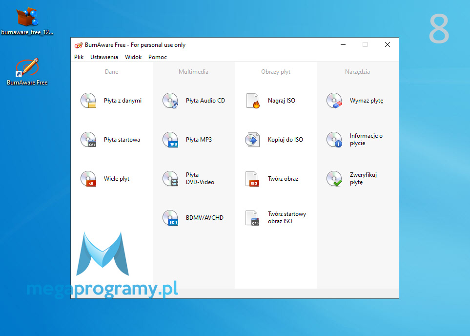Select the burnaware_free_12 installer desktop icon
The image size is (470, 336).
click(x=27, y=21)
